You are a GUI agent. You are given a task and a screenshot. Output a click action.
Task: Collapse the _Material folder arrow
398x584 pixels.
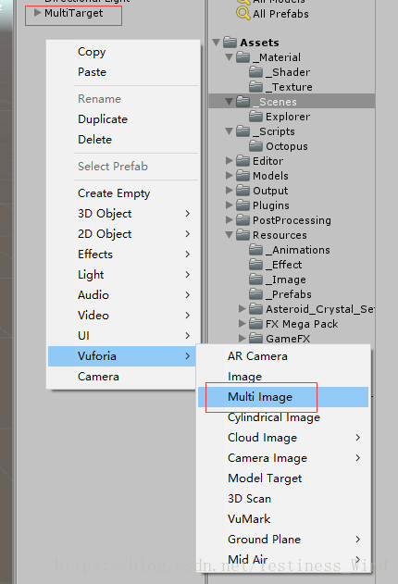click(230, 57)
